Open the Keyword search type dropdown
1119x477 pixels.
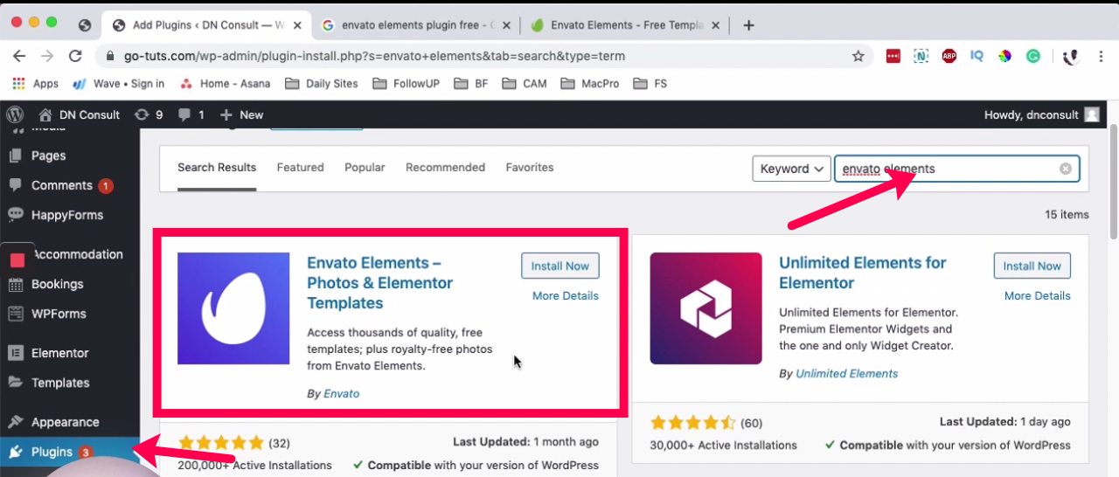tap(791, 169)
